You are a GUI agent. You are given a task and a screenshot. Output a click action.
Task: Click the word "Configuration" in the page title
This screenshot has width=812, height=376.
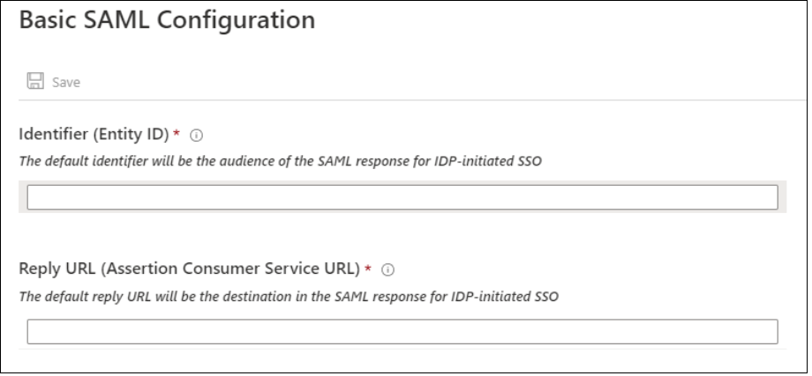coord(236,20)
